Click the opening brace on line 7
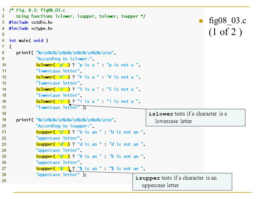Image resolution: width=265 pixels, height=199 pixels. [10, 46]
